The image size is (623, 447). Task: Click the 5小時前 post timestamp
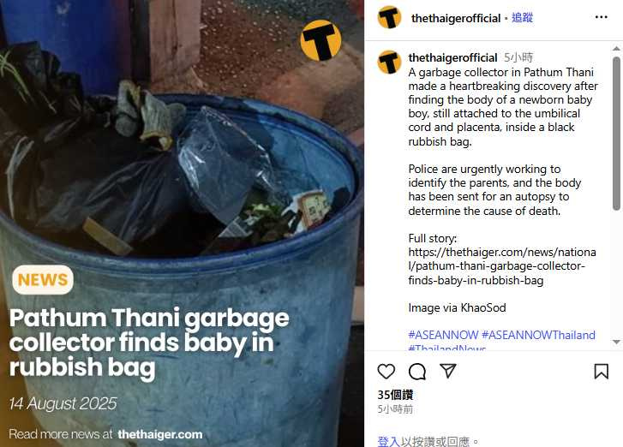tap(395, 408)
